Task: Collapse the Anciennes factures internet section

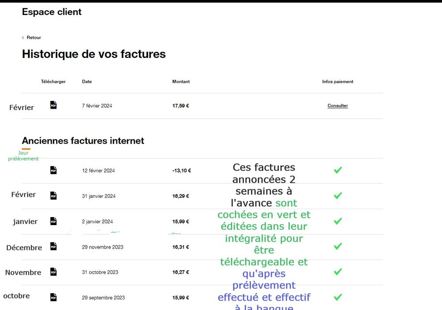Action: (x=83, y=141)
